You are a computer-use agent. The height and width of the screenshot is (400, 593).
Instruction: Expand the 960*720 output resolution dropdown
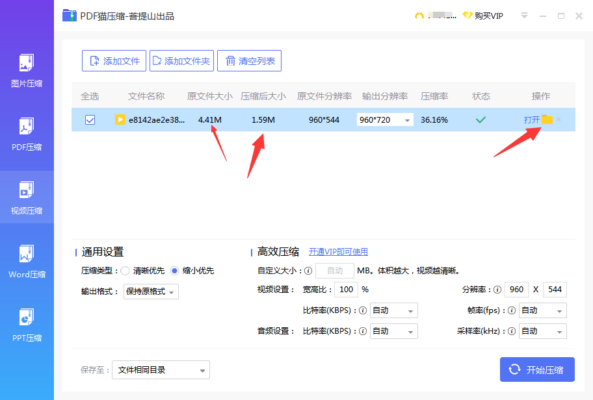point(385,119)
